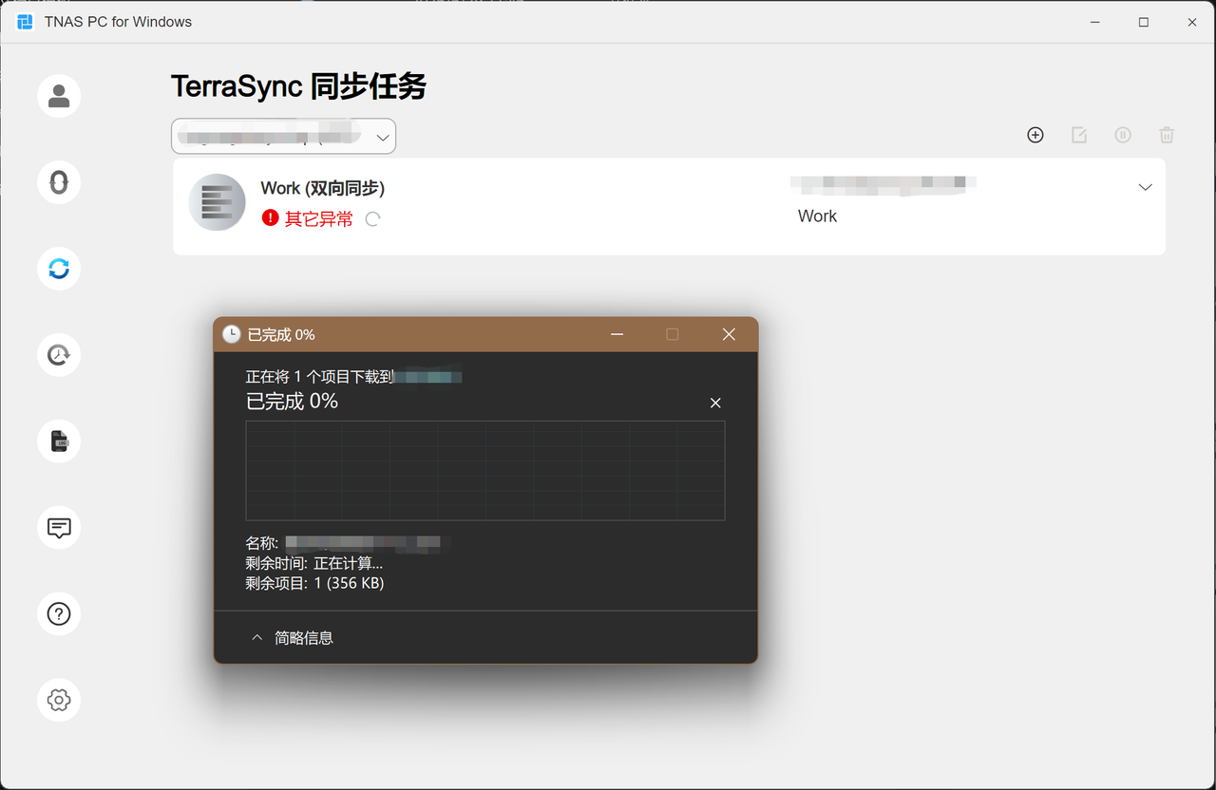The width and height of the screenshot is (1216, 790).
Task: Click the TerraSync 同步任务 heading
Action: (x=298, y=86)
